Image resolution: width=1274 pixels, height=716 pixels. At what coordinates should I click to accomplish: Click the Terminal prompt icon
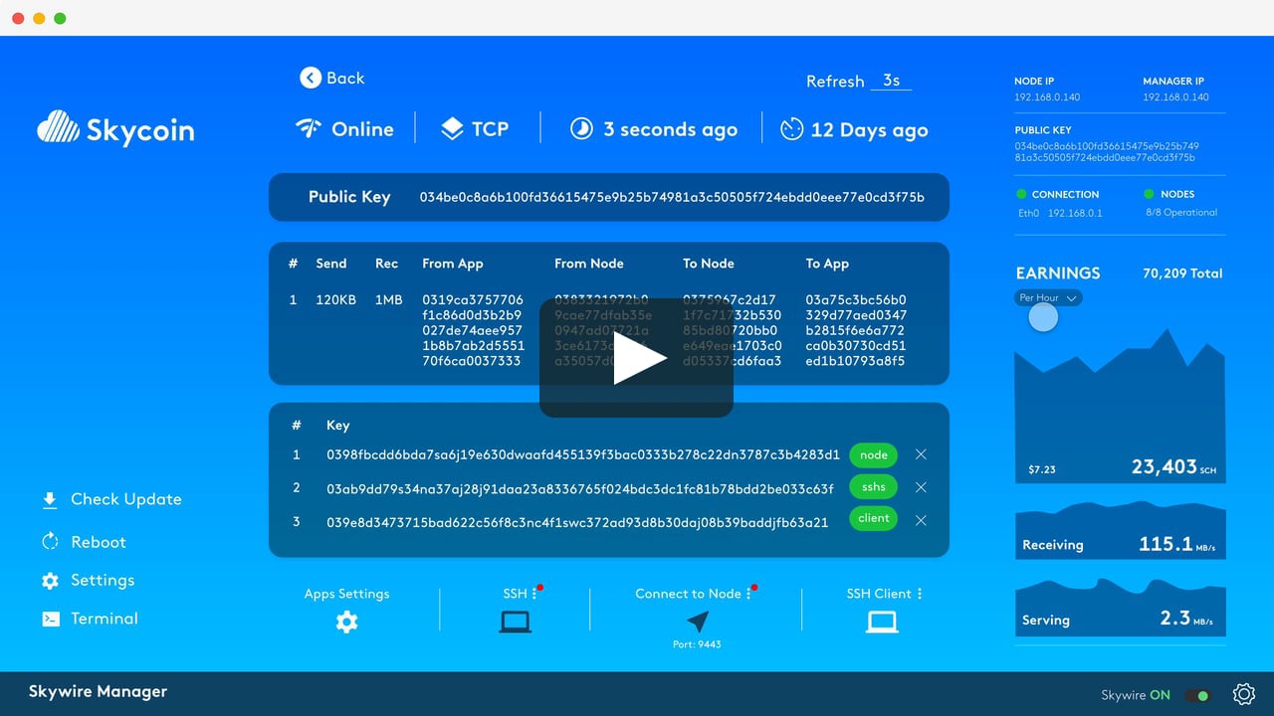point(50,619)
